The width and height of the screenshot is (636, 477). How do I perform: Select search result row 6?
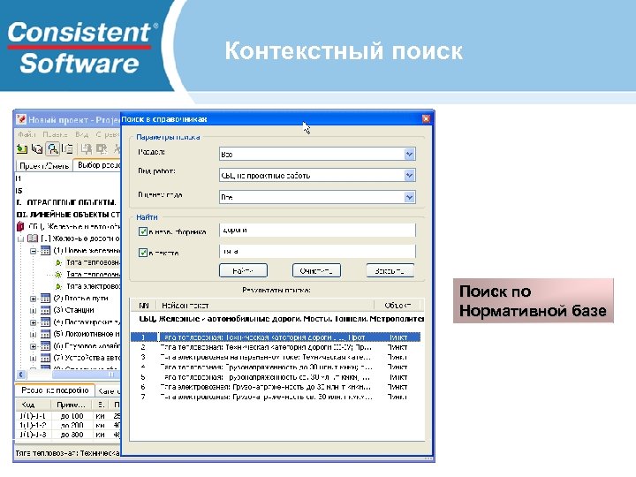[x=276, y=387]
